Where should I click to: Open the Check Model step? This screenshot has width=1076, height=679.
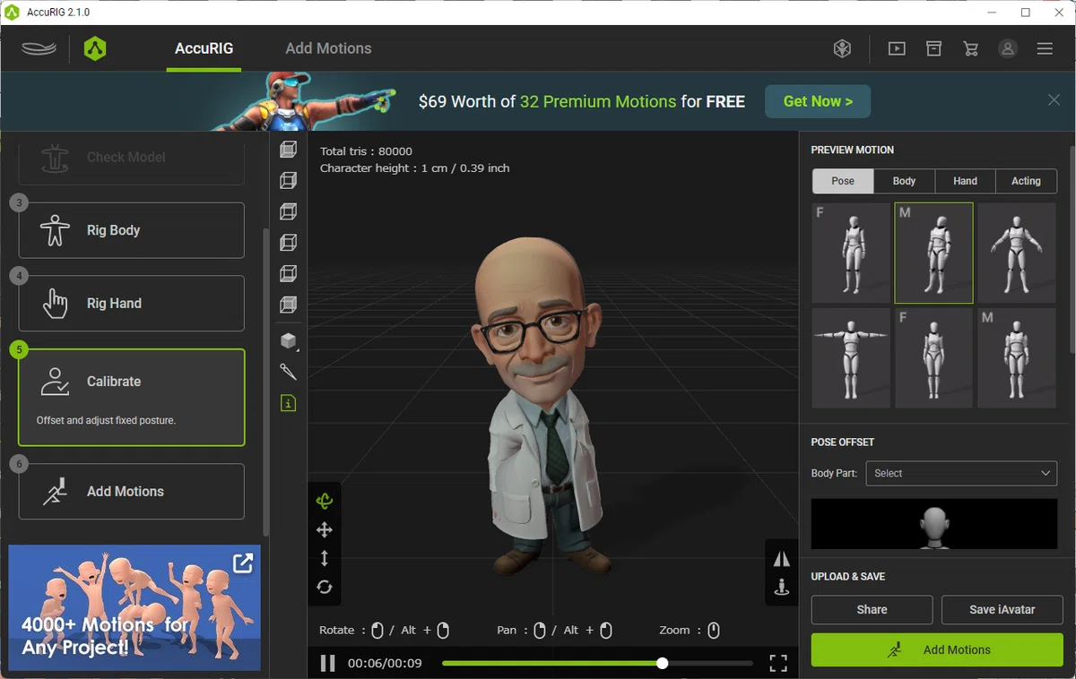(x=132, y=159)
